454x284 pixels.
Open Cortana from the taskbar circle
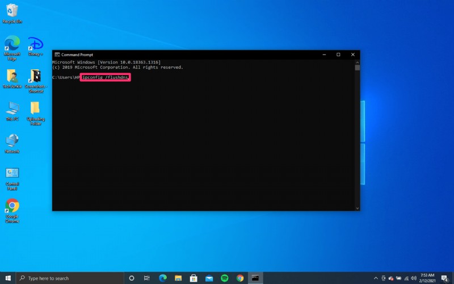(x=132, y=278)
